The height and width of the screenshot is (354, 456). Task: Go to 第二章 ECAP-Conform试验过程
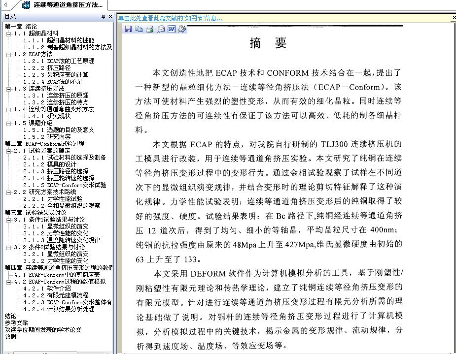pos(44,144)
